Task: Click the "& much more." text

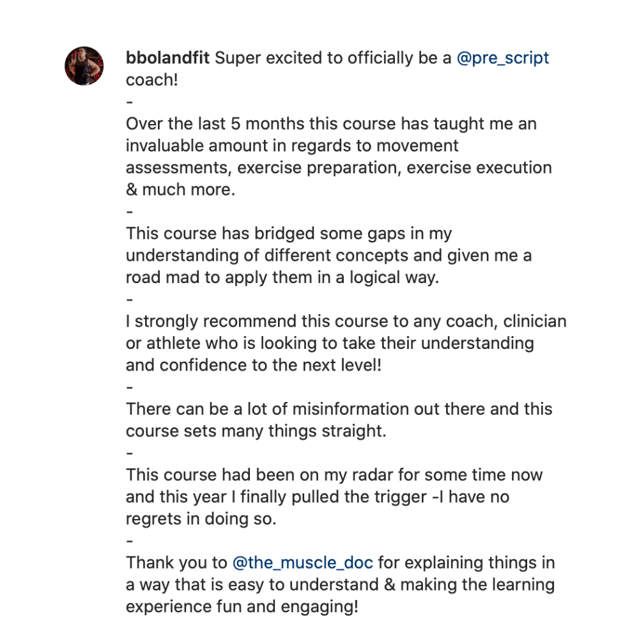Action: point(181,190)
